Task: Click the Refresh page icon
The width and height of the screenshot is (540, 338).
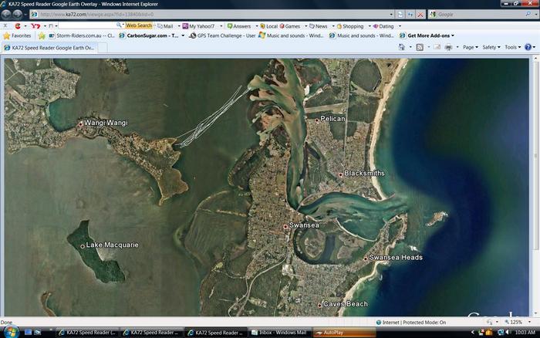Action: [x=411, y=14]
